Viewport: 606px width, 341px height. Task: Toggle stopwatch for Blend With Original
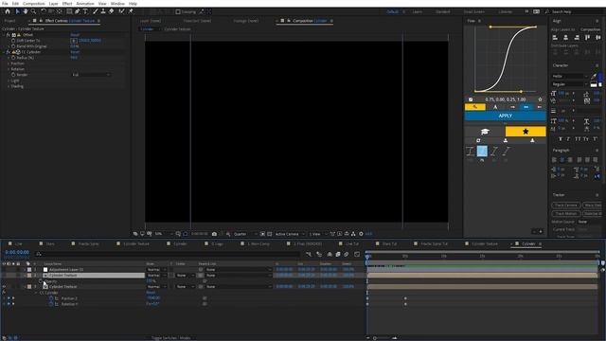click(13, 46)
